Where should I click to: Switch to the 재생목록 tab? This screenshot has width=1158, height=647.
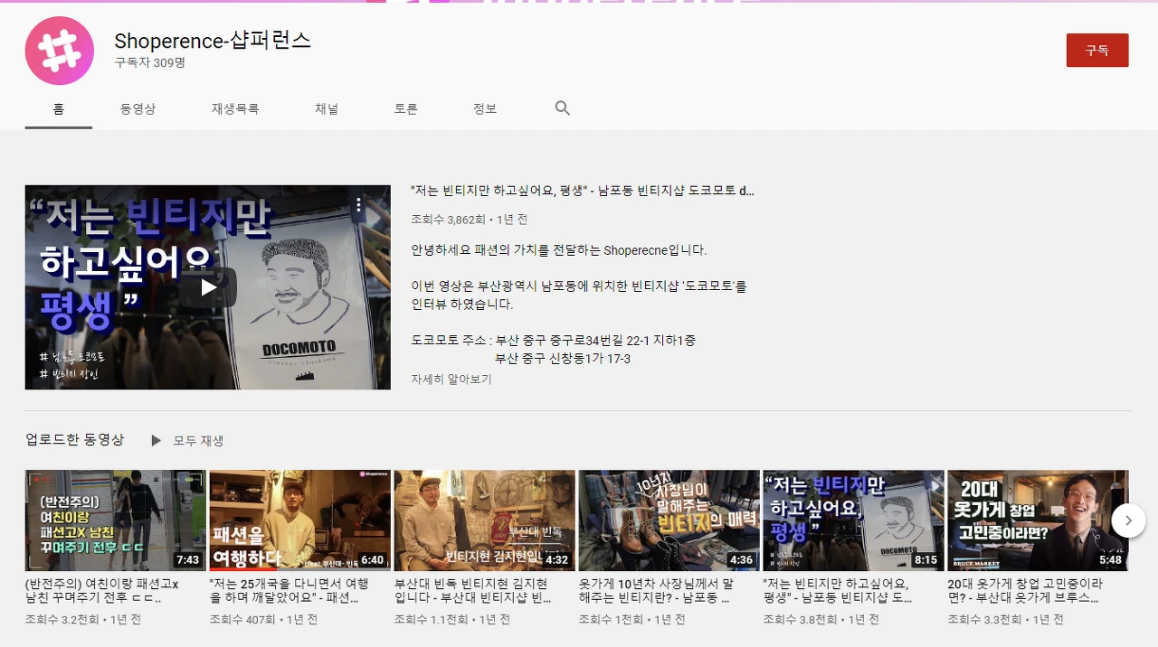click(235, 108)
